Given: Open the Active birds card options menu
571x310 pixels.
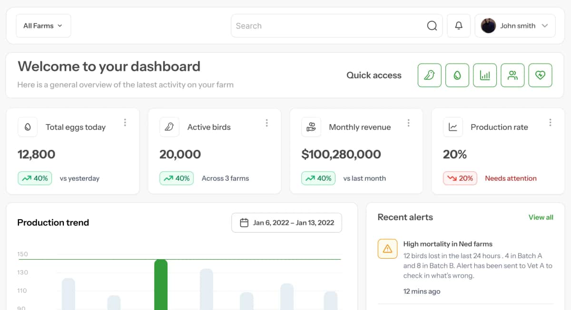Looking at the screenshot, I should tap(266, 123).
